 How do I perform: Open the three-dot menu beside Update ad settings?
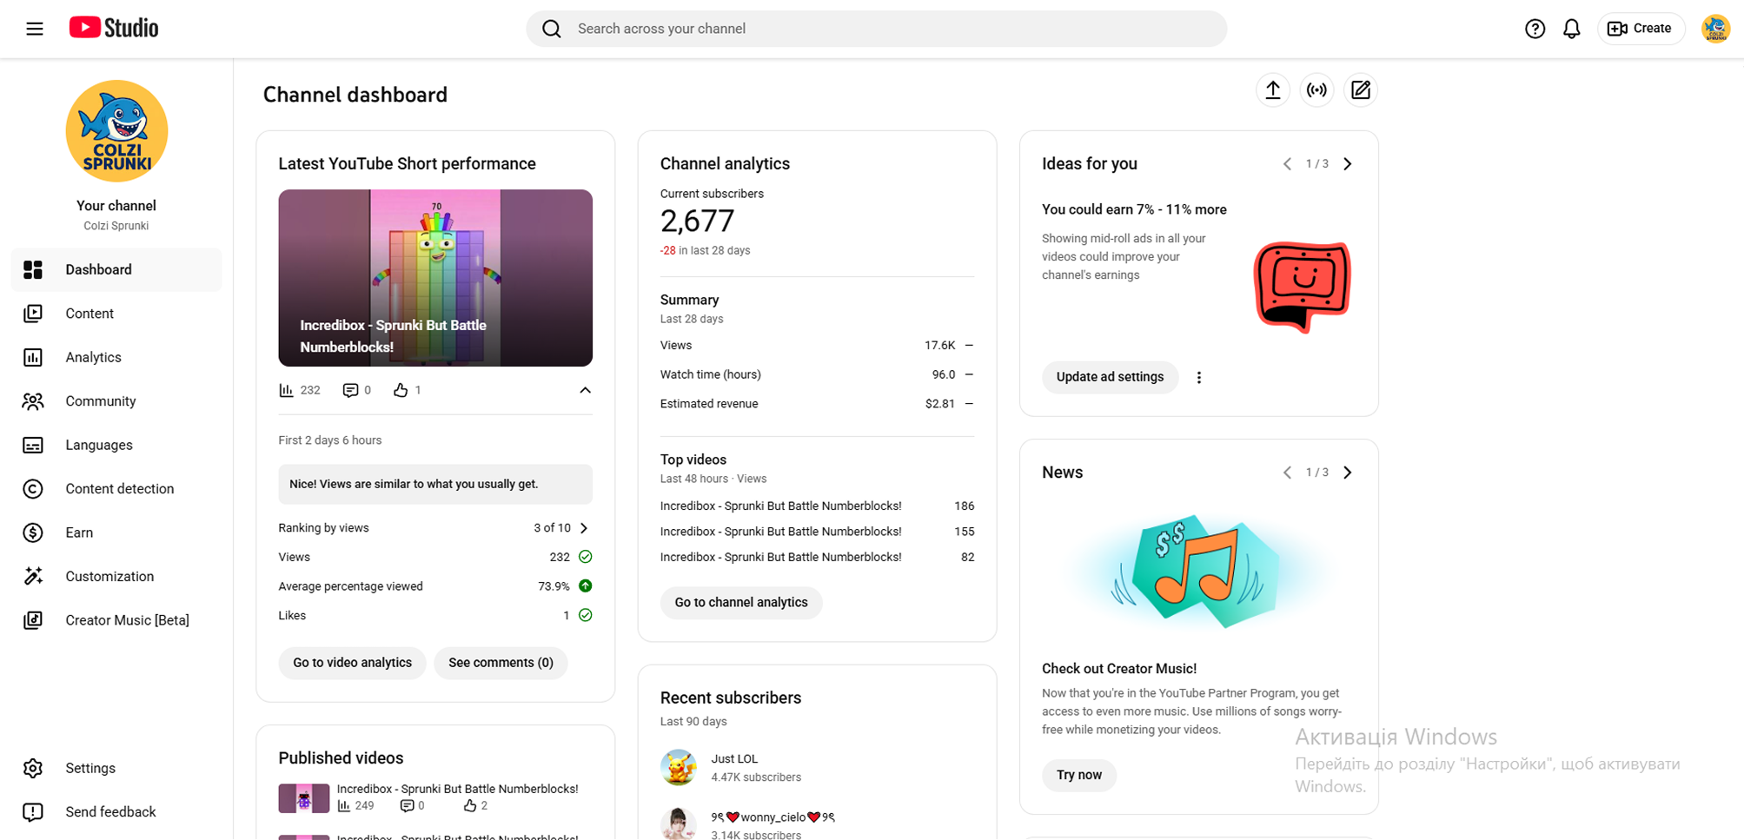1199,378
